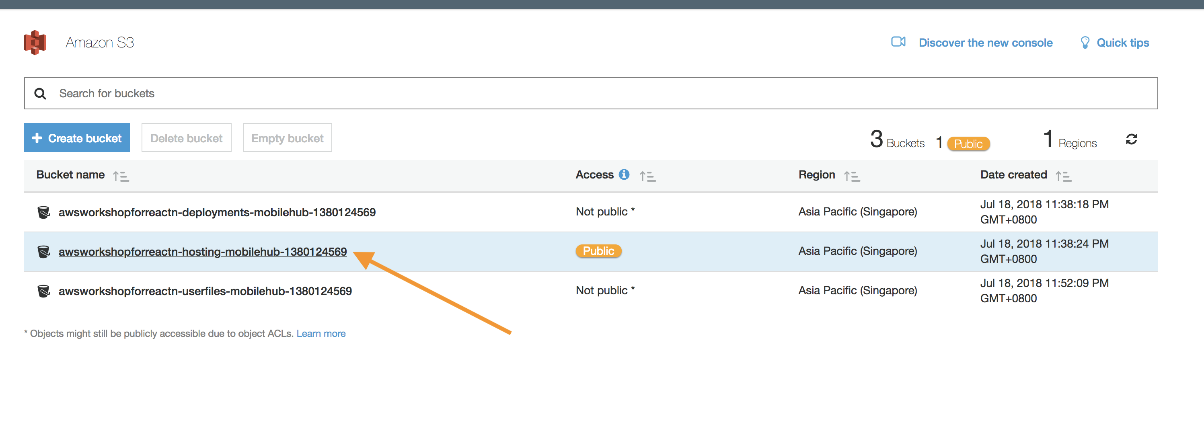Click the Access column header text

coord(594,175)
